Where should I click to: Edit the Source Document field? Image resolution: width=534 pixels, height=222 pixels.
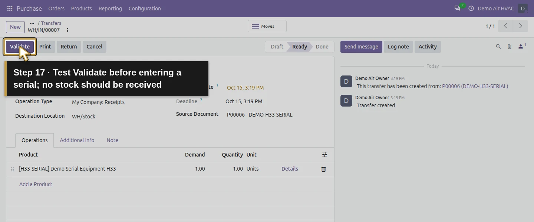pyautogui.click(x=260, y=115)
